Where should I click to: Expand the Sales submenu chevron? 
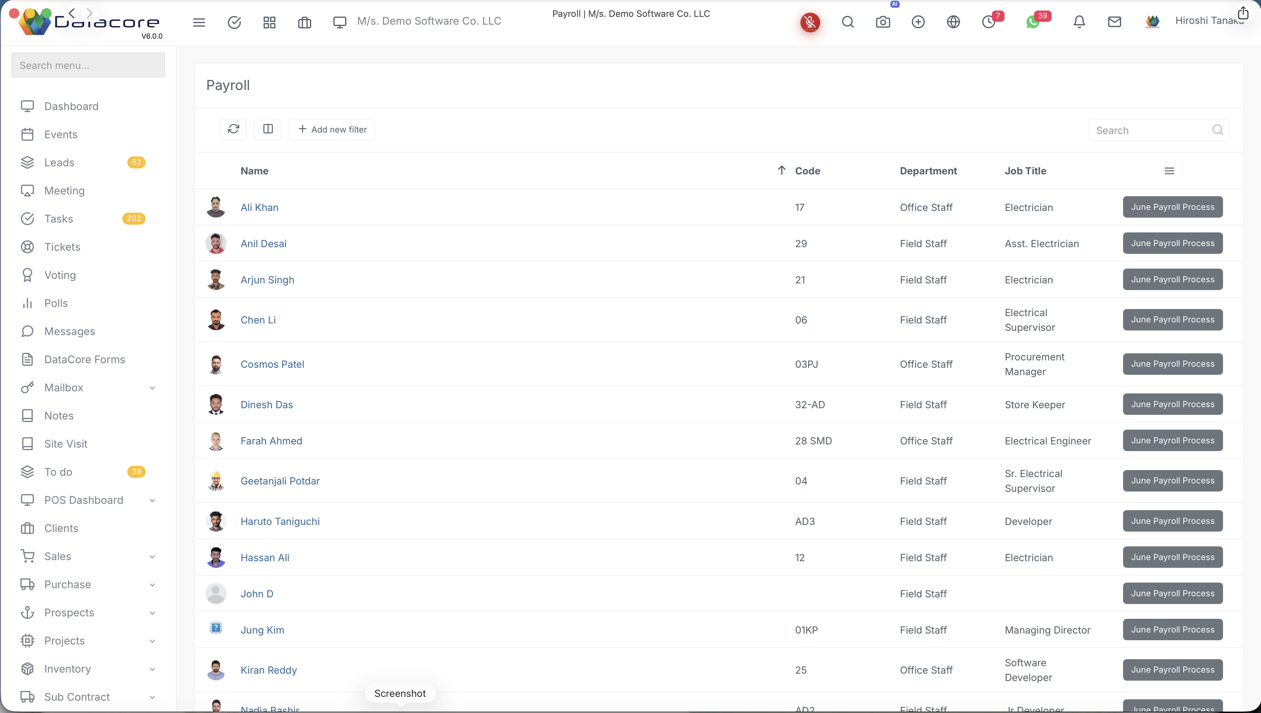click(152, 557)
